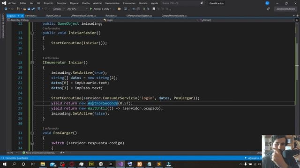
Task: Switch to the BotonColor.cs tab
Action: [53, 15]
